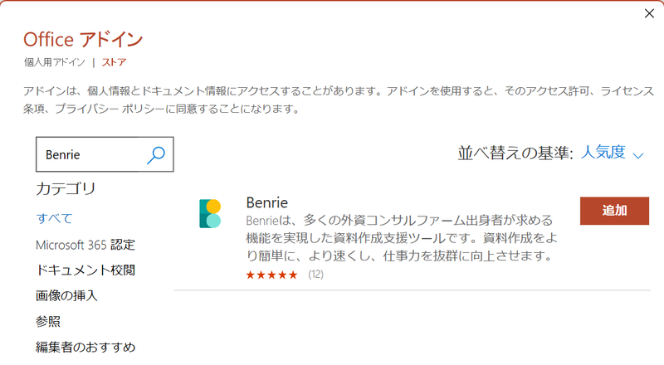The height and width of the screenshot is (365, 664).
Task: Select the 編集者のおすすめ category
Action: [85, 348]
